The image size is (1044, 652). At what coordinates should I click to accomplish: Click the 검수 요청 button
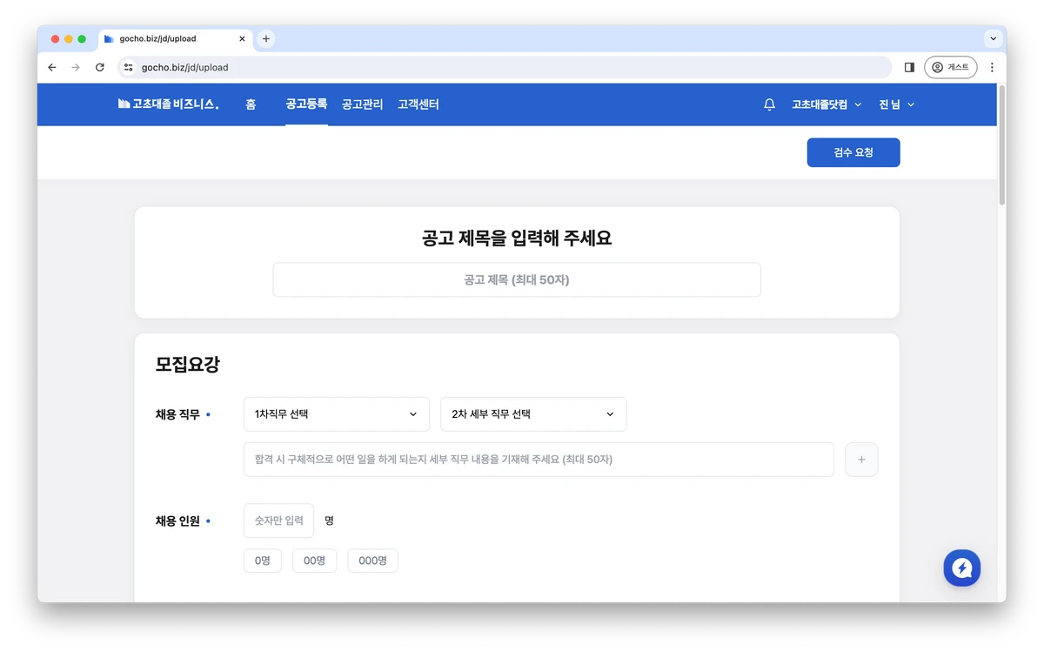(853, 152)
